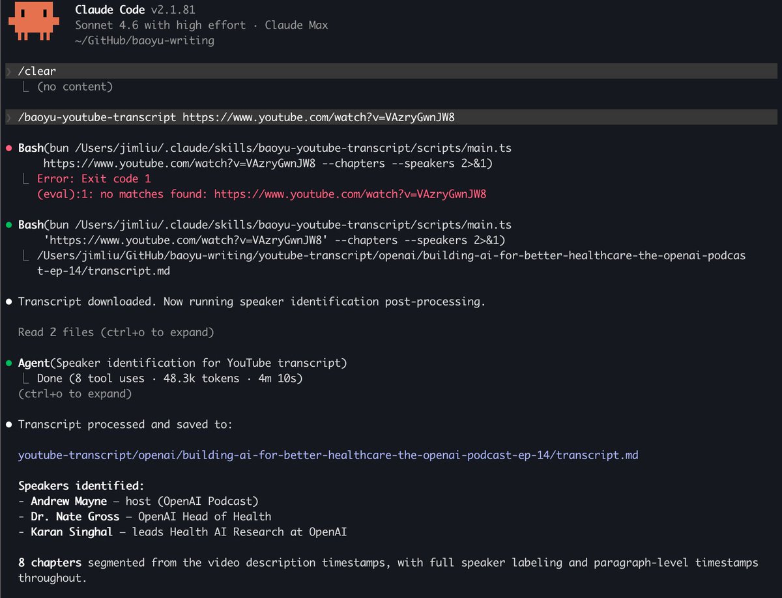Click the red failed-status dot beside first Bash command
This screenshot has width=782, height=598.
point(9,149)
